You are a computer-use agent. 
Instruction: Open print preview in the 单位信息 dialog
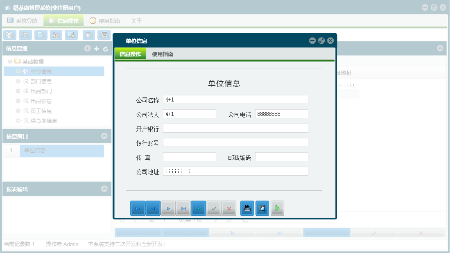(x=262, y=208)
